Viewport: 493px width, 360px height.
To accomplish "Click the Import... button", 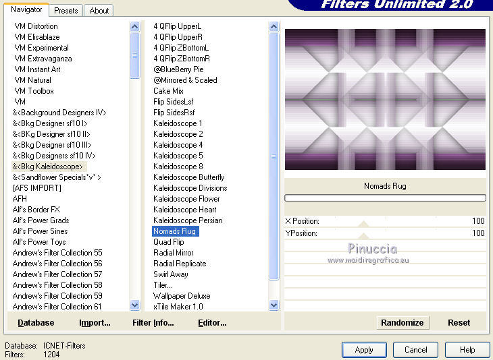I will (95, 323).
